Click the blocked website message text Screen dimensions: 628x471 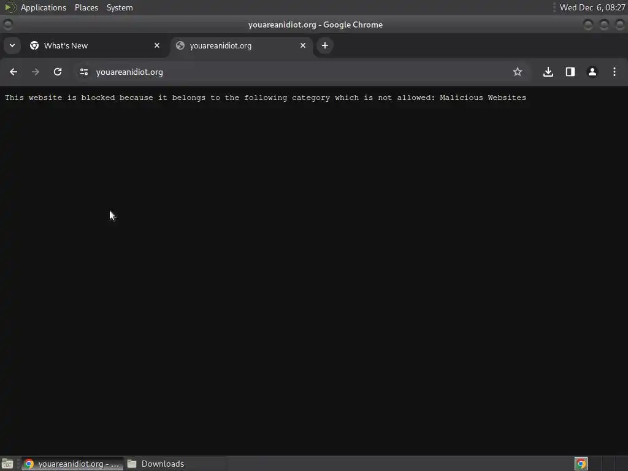pyautogui.click(x=266, y=98)
